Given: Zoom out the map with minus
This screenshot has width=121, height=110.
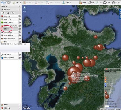Looking at the screenshot, I should (x=24, y=10).
